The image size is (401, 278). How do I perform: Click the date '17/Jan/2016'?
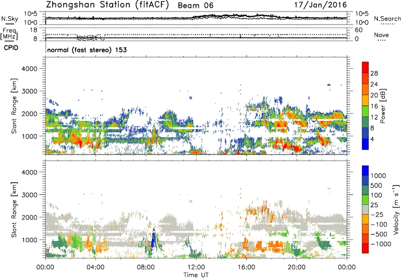tap(320, 5)
